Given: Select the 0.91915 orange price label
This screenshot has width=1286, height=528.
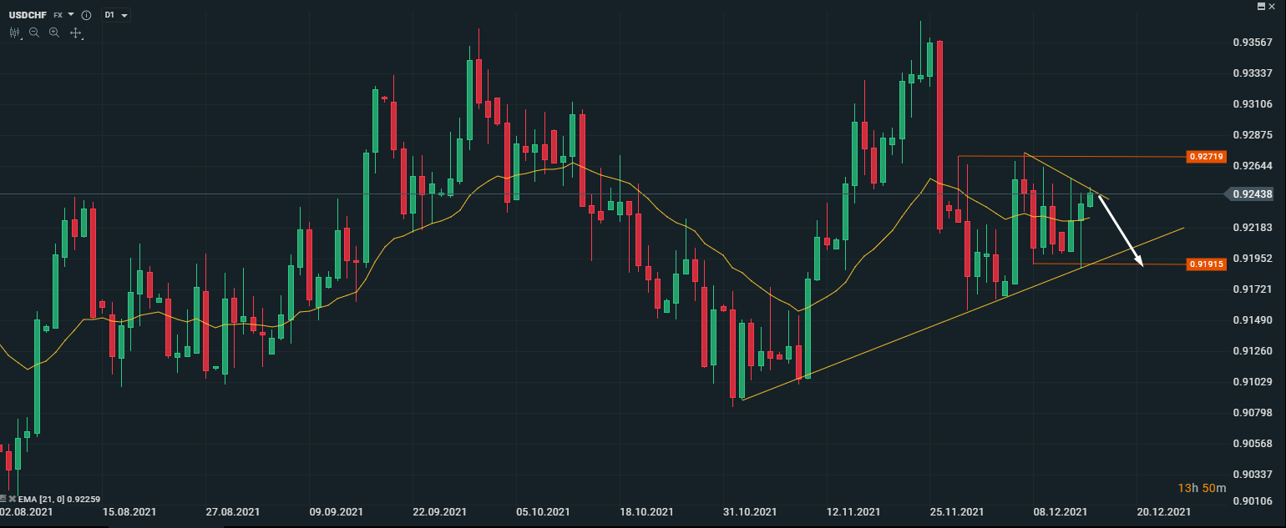Looking at the screenshot, I should click(1206, 264).
